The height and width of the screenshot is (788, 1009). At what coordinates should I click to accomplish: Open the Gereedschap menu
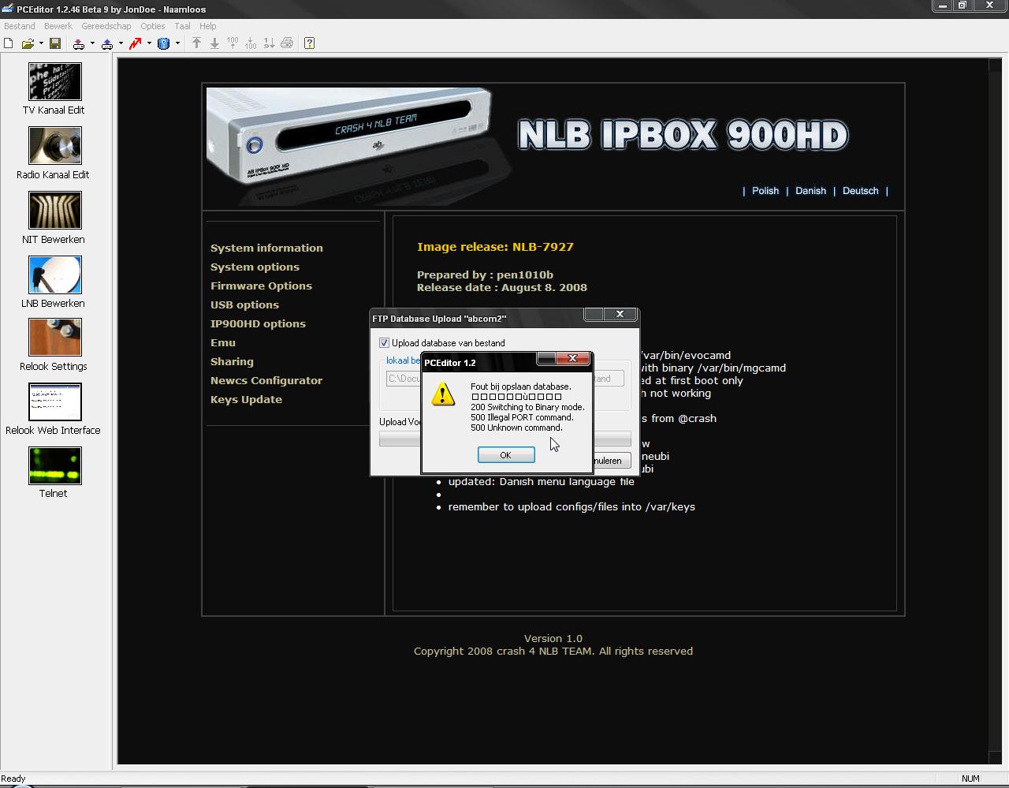point(106,26)
